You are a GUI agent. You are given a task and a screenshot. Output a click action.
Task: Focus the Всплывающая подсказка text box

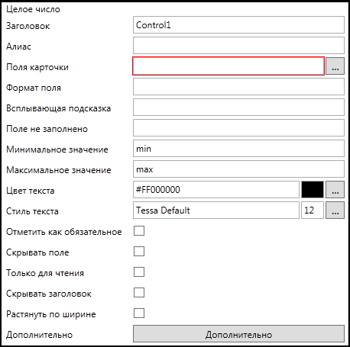click(238, 108)
